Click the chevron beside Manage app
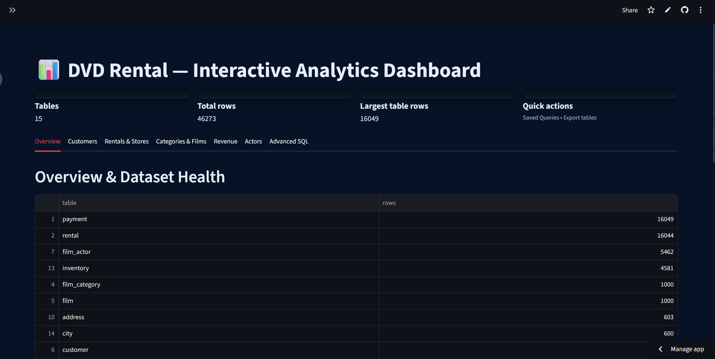 [x=660, y=349]
